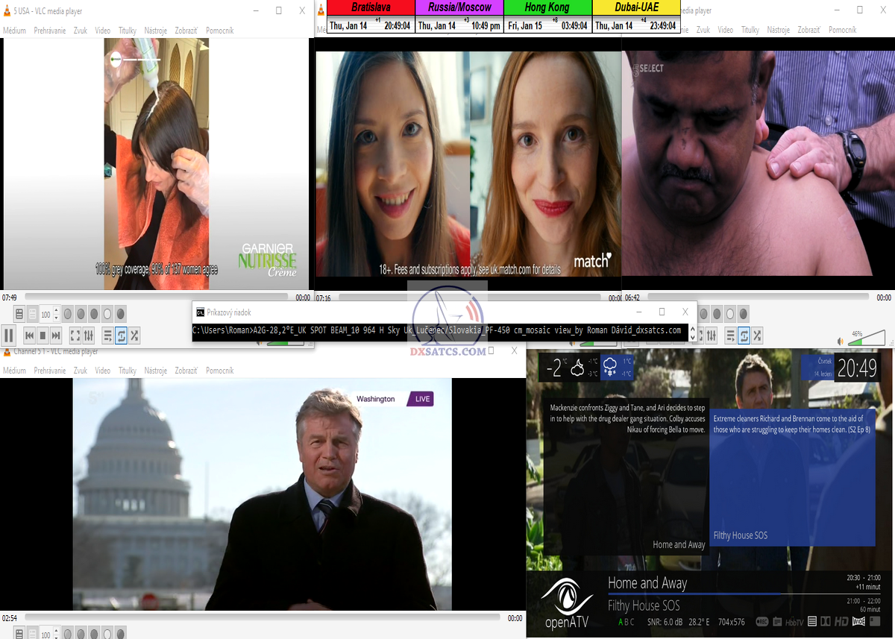Toggle random playback next to 46% volume player
895x639 pixels.
[x=757, y=336]
